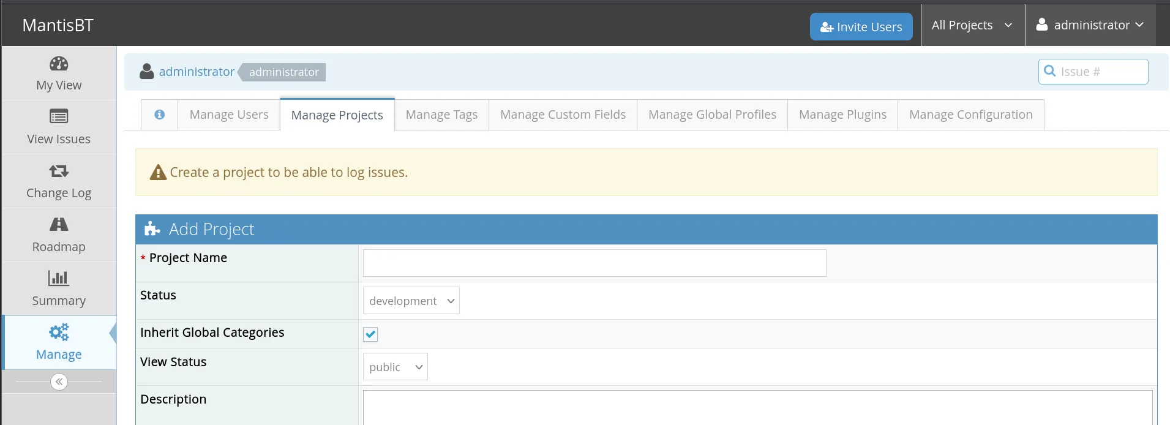Click the Roadmap road icon
The height and width of the screenshot is (425, 1170).
point(59,224)
